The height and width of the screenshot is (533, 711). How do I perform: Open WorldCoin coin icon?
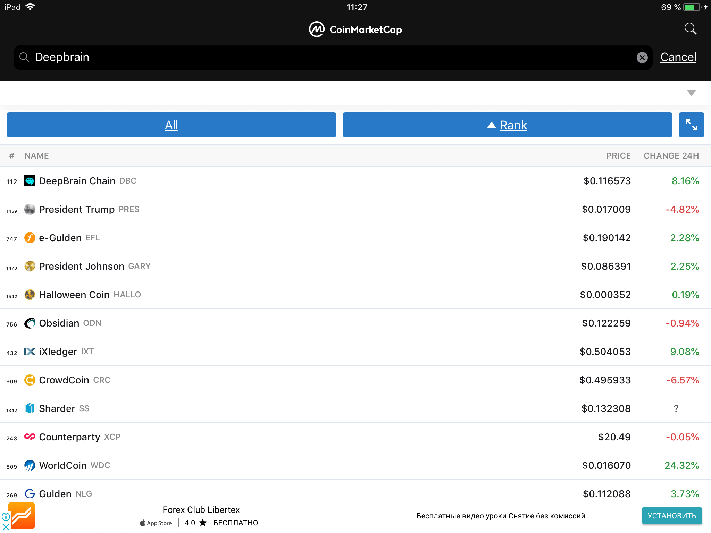(30, 465)
